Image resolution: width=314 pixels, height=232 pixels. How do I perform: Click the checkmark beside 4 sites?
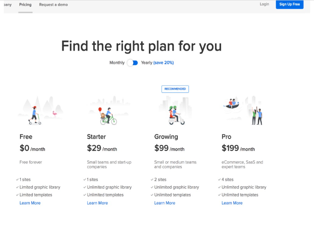[219, 180]
